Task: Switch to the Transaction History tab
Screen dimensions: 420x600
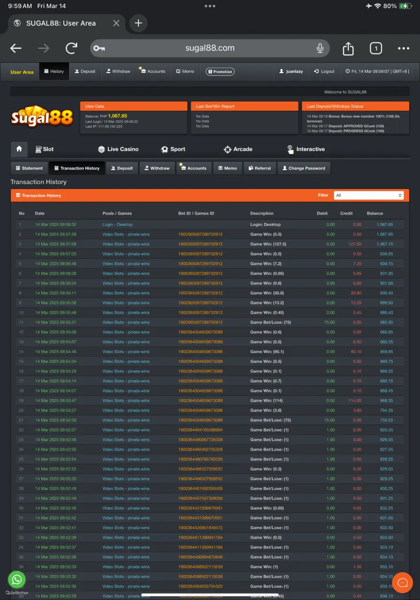Action: (76, 168)
